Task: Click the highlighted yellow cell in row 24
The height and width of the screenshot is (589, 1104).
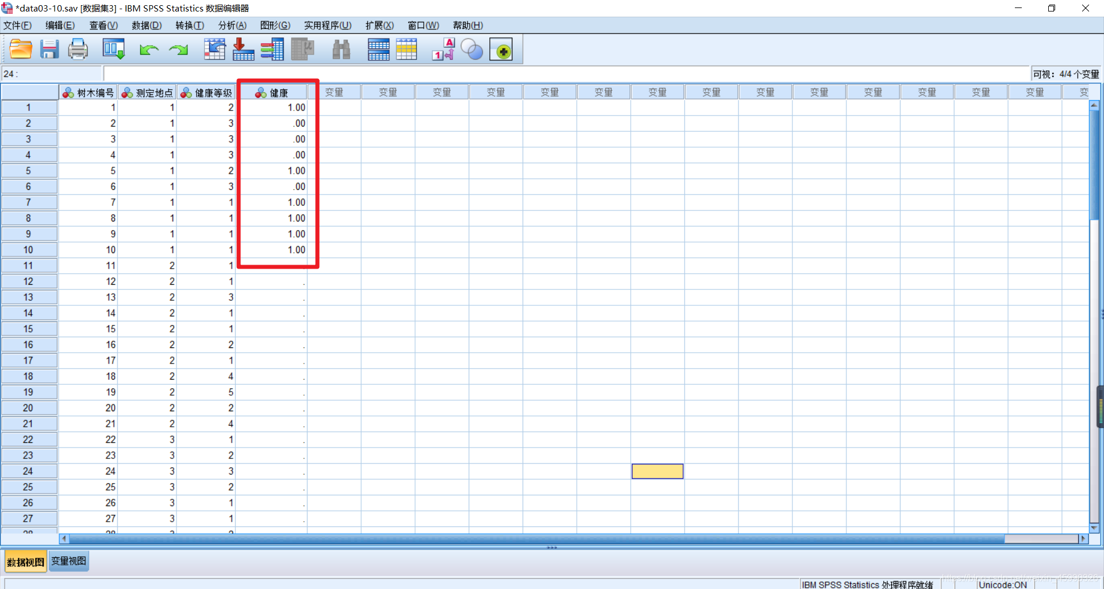Action: pyautogui.click(x=657, y=471)
